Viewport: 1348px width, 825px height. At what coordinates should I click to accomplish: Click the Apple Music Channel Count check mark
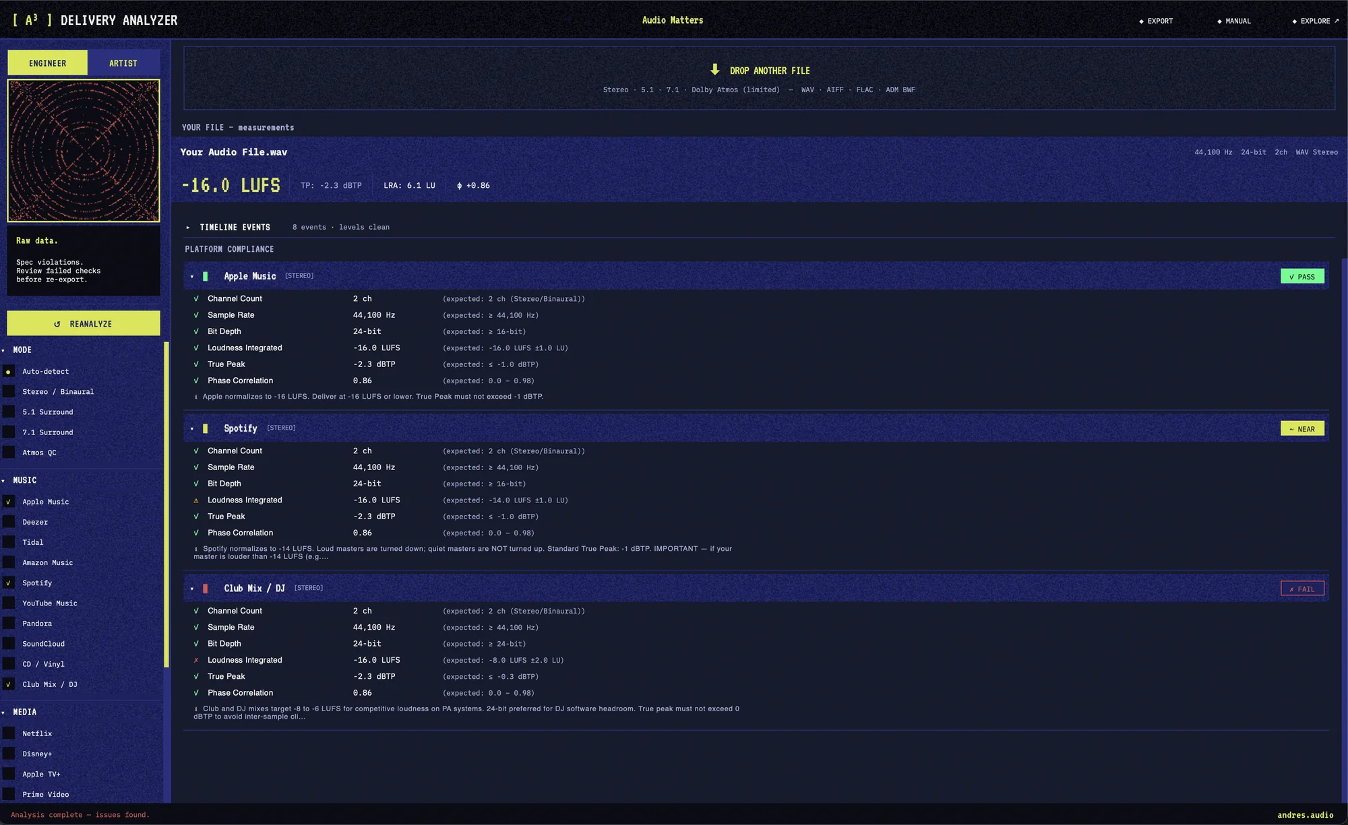(x=196, y=298)
